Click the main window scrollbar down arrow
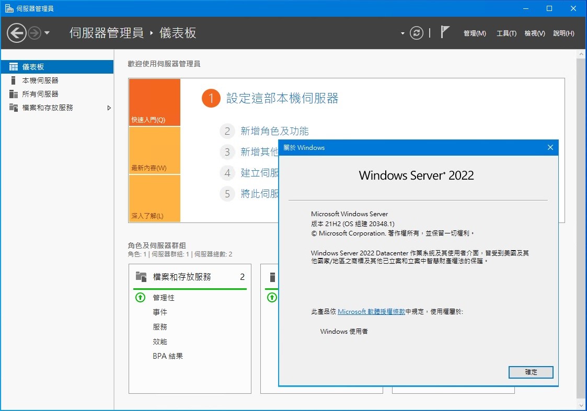This screenshot has height=411, width=587. click(581, 405)
